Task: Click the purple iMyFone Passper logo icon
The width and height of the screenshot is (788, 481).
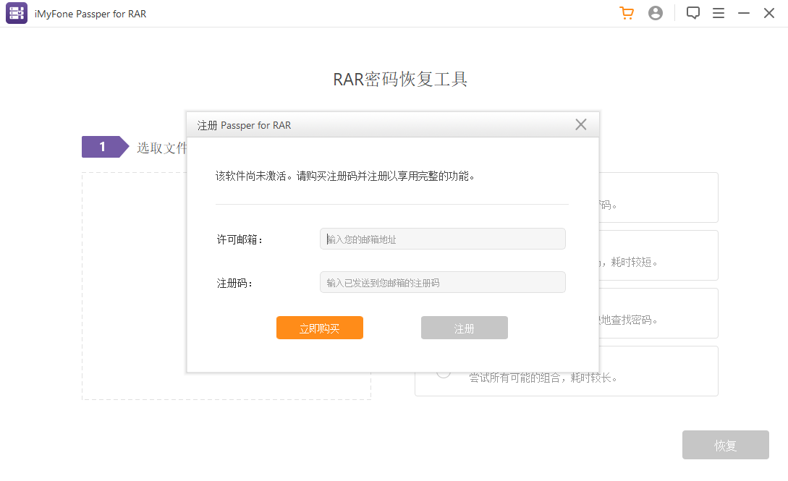Action: point(16,13)
